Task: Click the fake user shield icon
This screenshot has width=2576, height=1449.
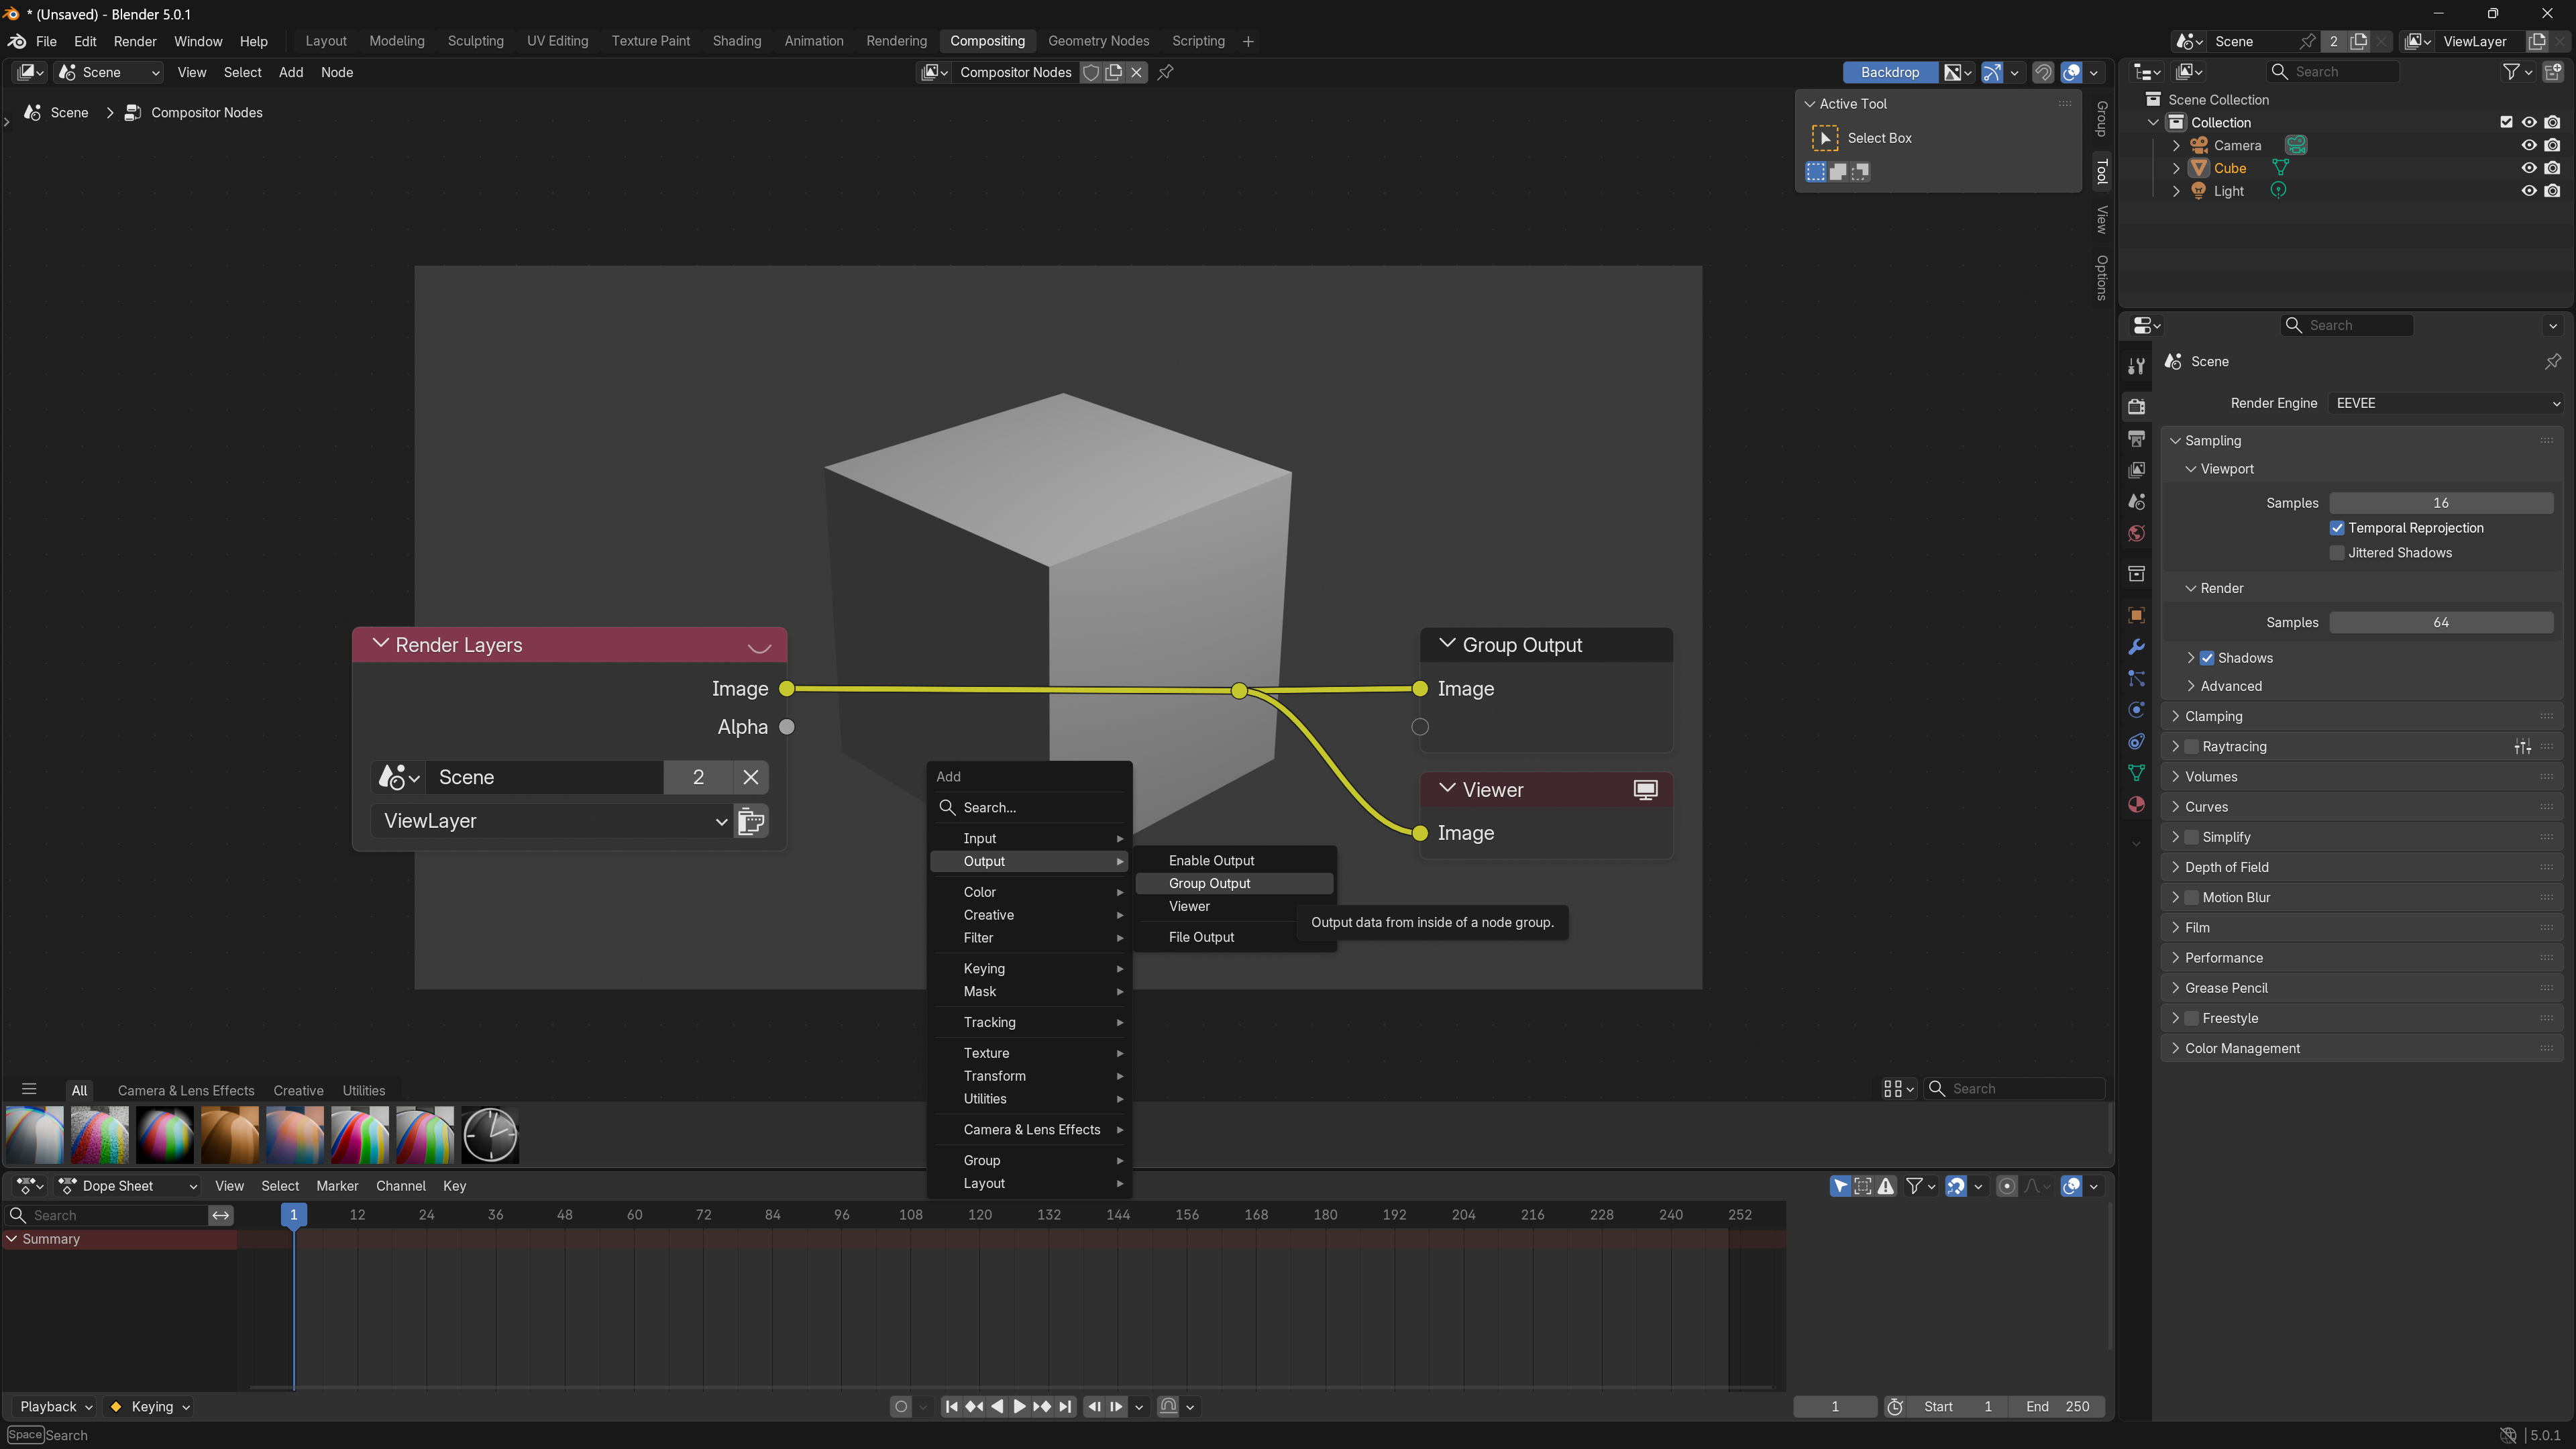Action: coord(1091,72)
